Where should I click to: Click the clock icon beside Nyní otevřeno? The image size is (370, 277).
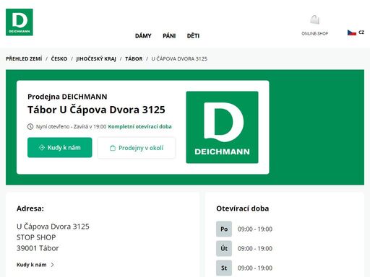[30, 126]
